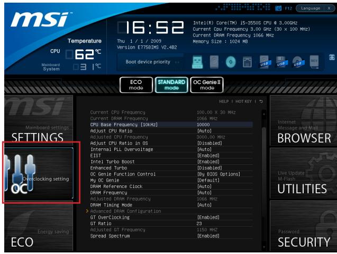337x254 pixels.
Task: Select the hard disk boot device icon
Action: tap(214, 62)
